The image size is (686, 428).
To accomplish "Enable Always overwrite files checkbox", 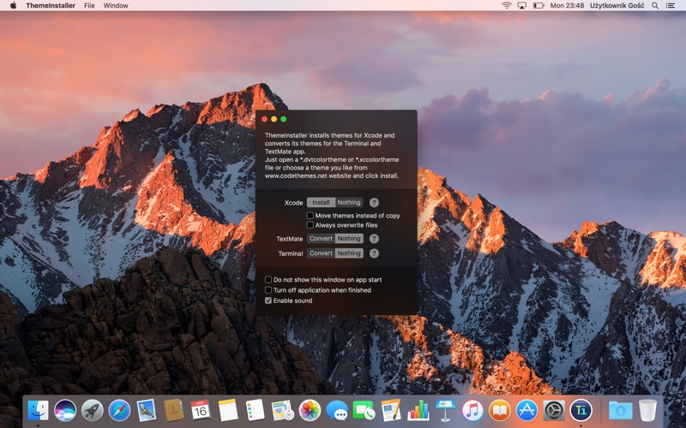I will 310,225.
